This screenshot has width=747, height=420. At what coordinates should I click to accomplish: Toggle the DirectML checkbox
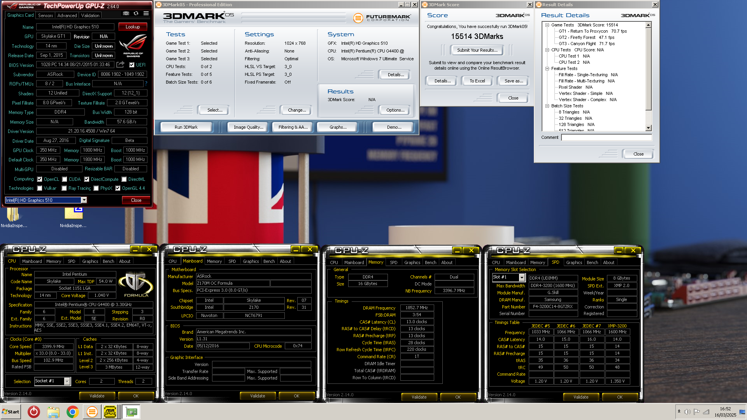point(124,179)
